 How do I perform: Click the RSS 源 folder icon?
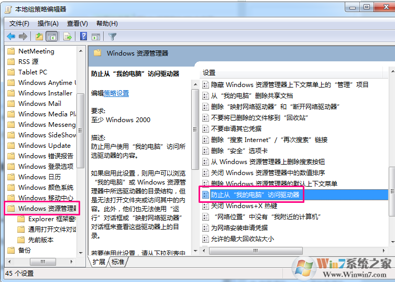pyautogui.click(x=11, y=62)
